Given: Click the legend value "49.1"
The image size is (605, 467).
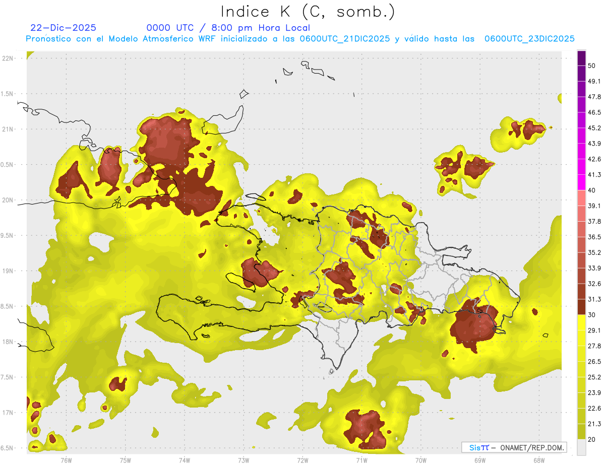Looking at the screenshot, I should point(594,81).
